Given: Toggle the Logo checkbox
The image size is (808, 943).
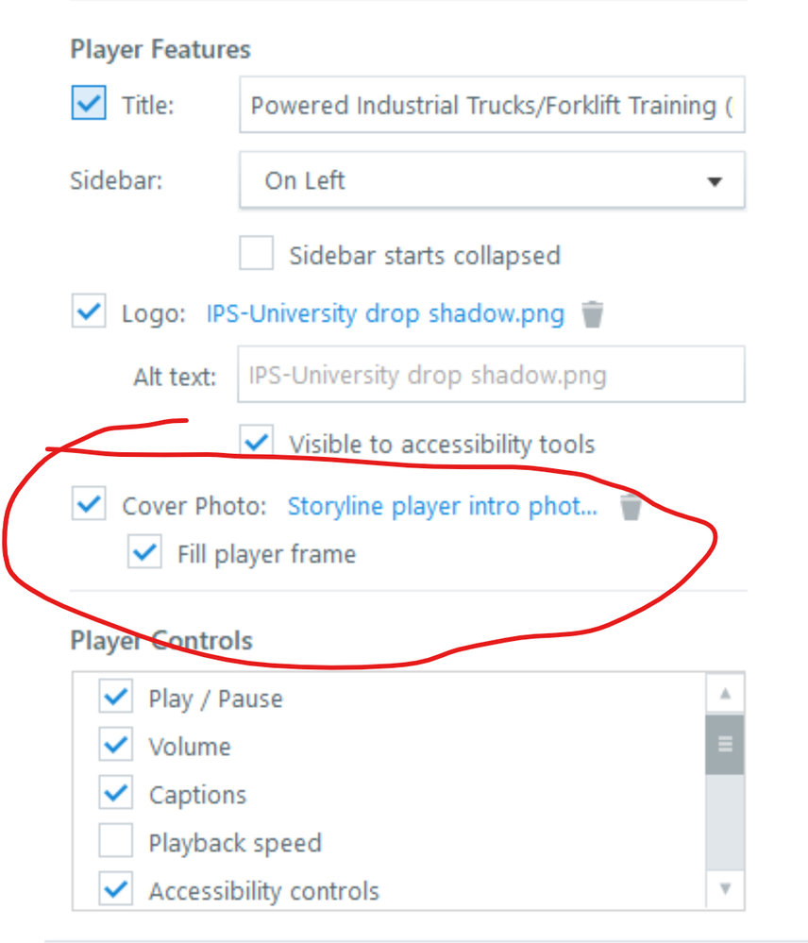Looking at the screenshot, I should [x=89, y=312].
